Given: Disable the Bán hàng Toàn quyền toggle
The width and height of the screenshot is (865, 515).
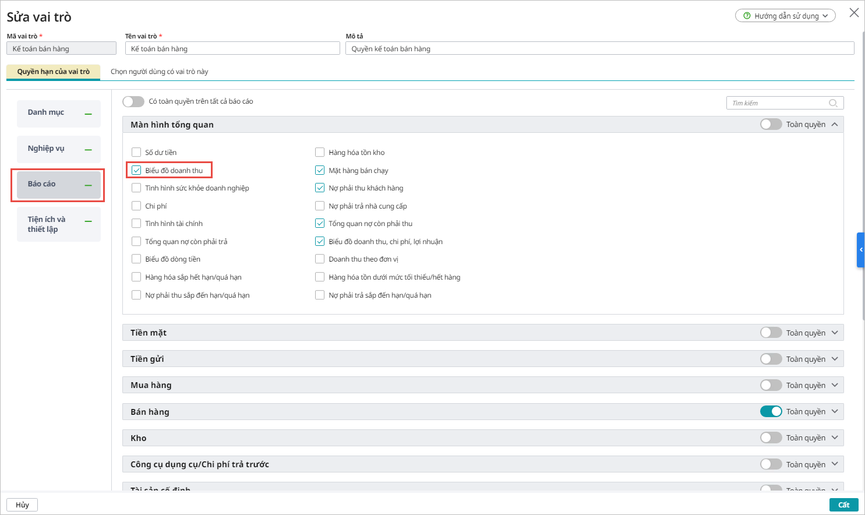Looking at the screenshot, I should [771, 412].
